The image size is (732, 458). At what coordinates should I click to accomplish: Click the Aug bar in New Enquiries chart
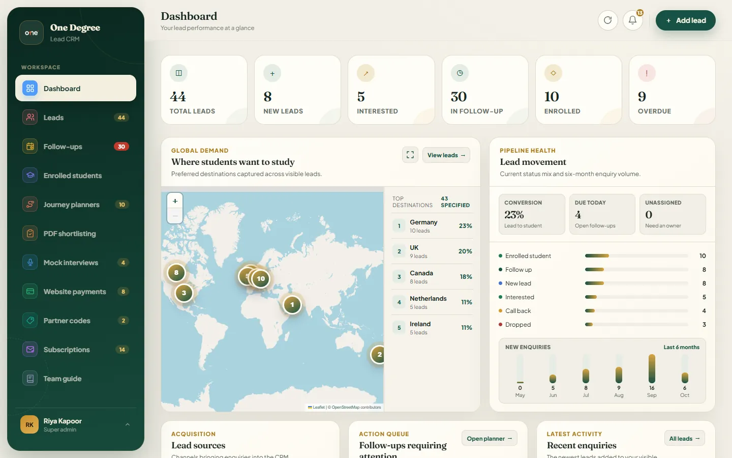619,375
